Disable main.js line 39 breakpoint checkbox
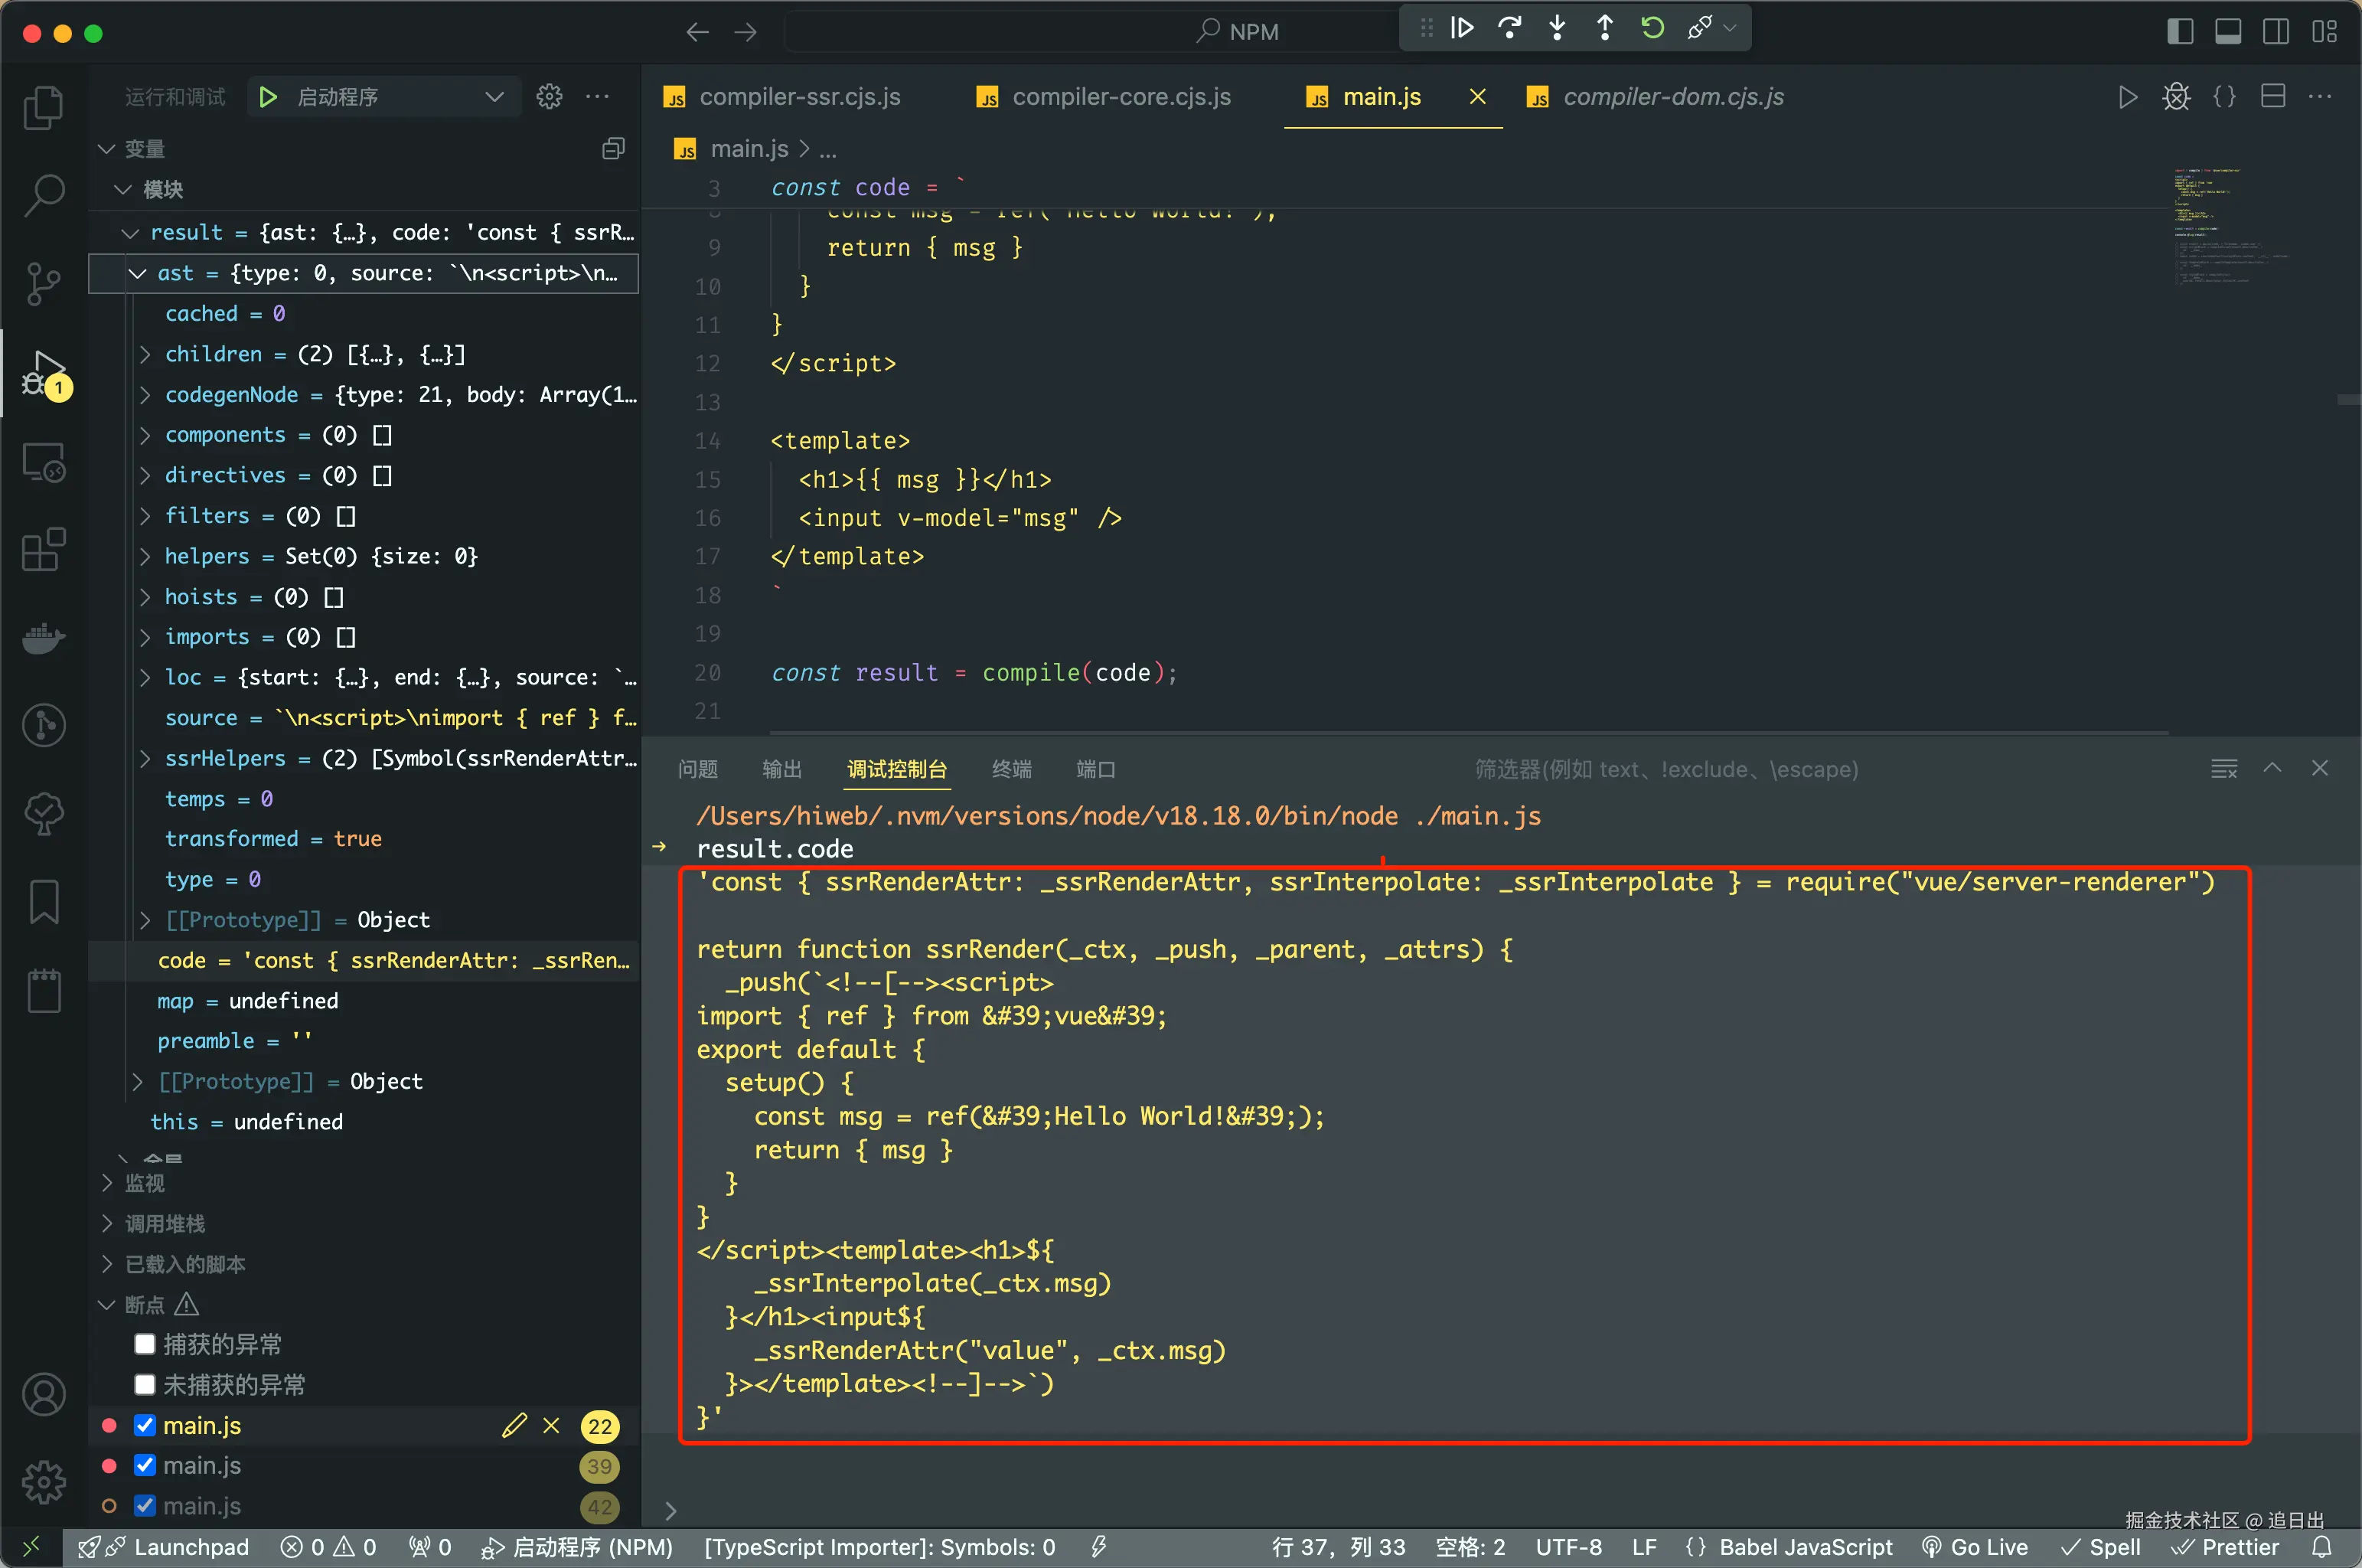Viewport: 2362px width, 1568px height. coord(145,1465)
